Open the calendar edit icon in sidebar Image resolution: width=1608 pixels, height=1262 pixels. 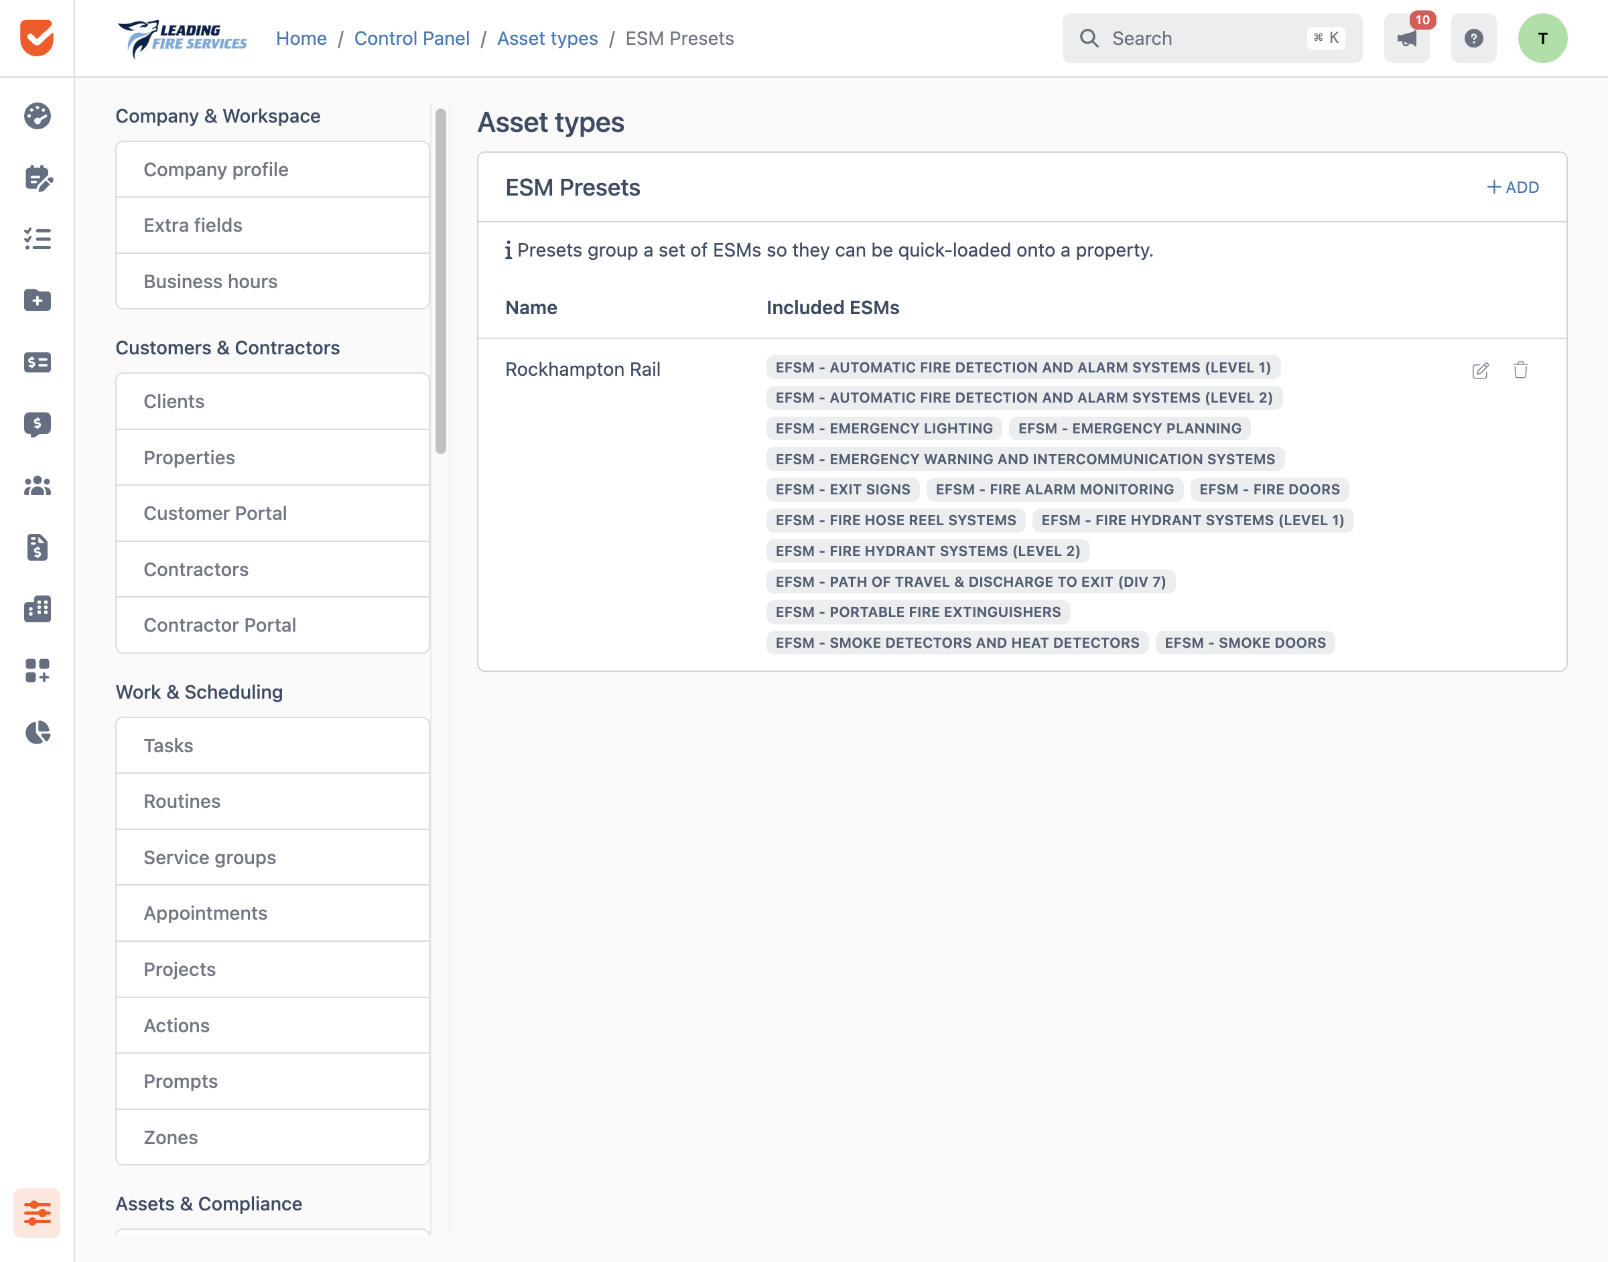tap(37, 178)
